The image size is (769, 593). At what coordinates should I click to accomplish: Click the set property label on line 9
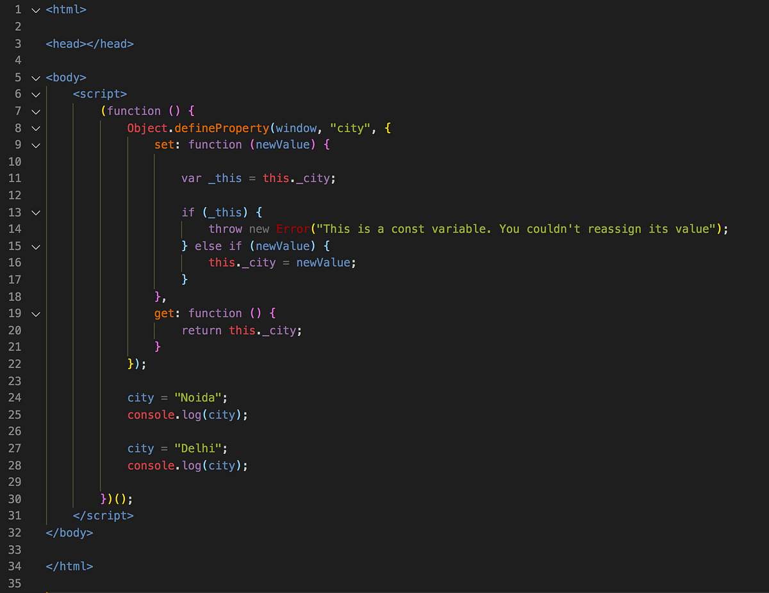coord(162,145)
